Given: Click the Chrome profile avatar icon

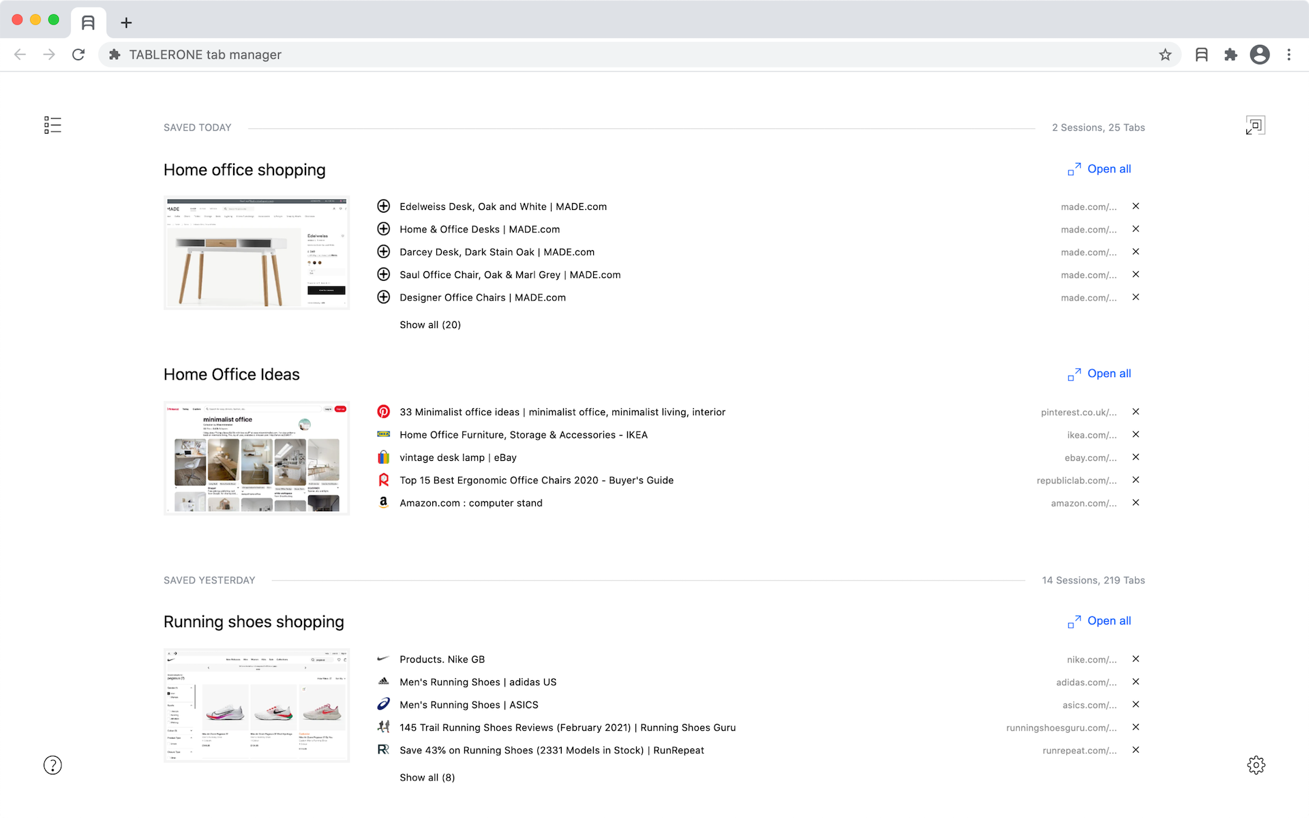Looking at the screenshot, I should pyautogui.click(x=1259, y=55).
